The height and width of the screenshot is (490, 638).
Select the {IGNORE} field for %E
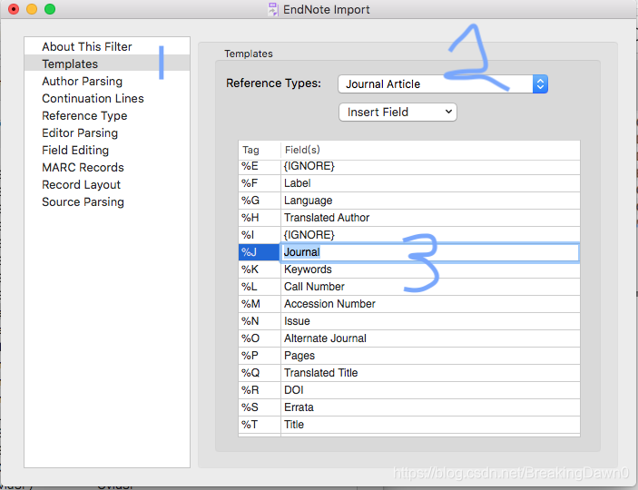click(x=430, y=166)
